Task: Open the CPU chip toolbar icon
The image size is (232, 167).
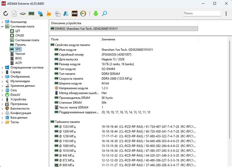Action: 23,13
